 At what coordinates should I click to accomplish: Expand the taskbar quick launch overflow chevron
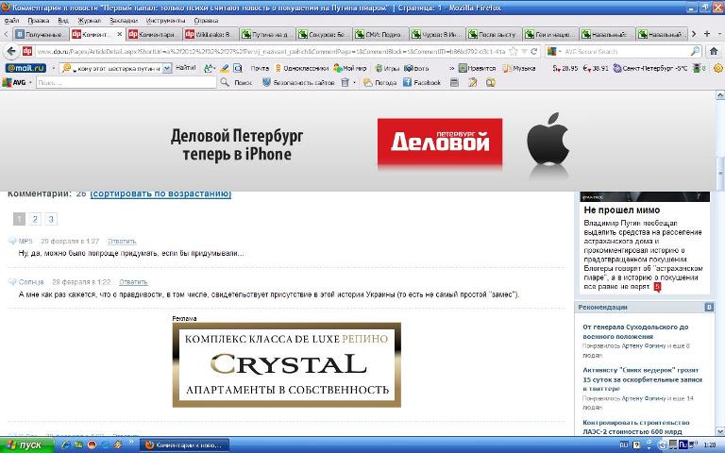tap(131, 442)
